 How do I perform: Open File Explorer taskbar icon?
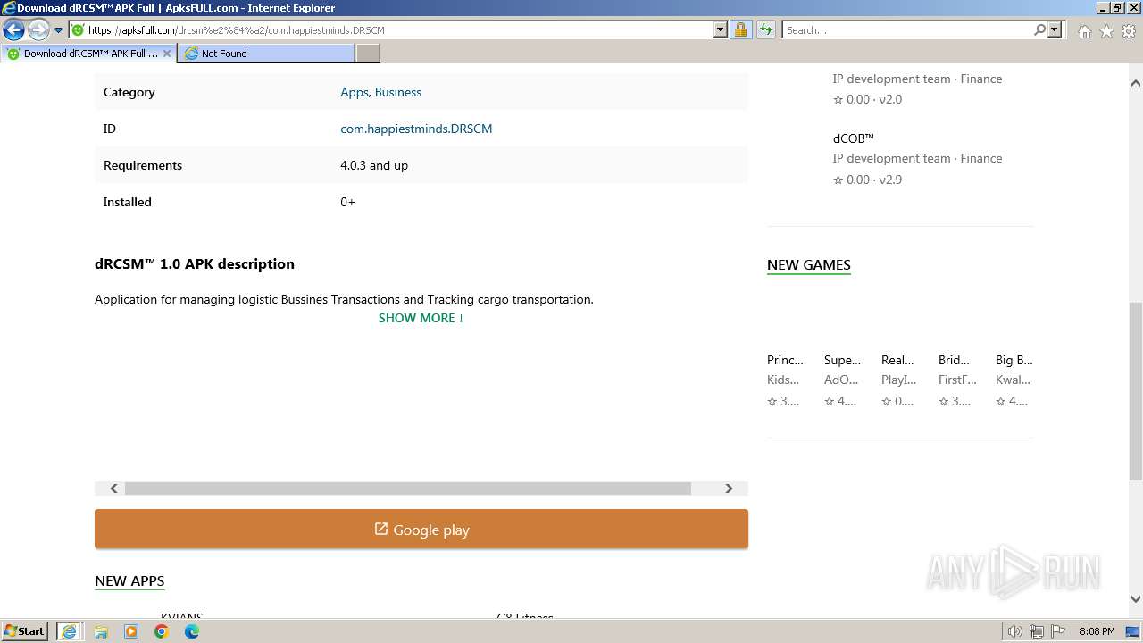coord(101,631)
